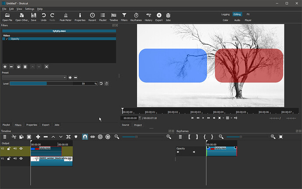302x189 pixels.
Task: Click the current timecode field
Action: pyautogui.click(x=130, y=118)
